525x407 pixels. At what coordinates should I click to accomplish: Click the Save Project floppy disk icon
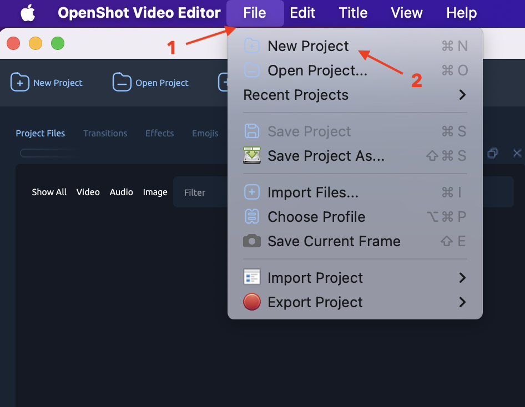click(x=252, y=131)
